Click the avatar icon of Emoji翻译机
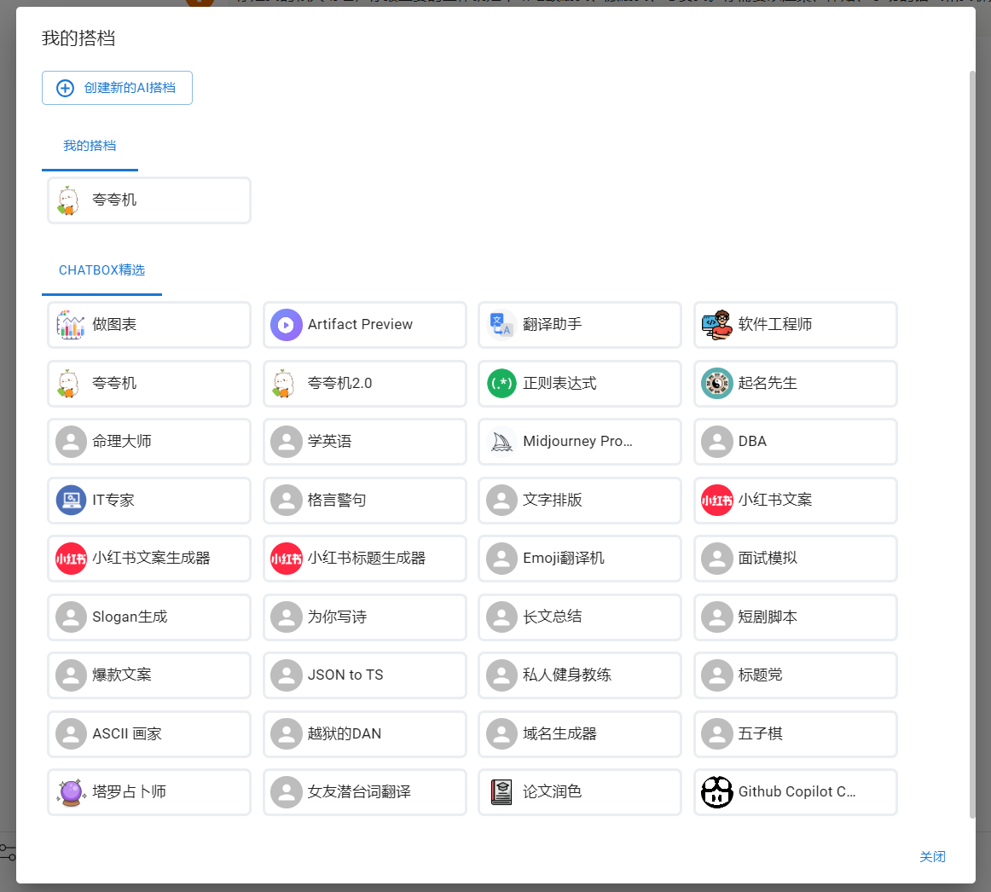The image size is (991, 892). tap(501, 559)
